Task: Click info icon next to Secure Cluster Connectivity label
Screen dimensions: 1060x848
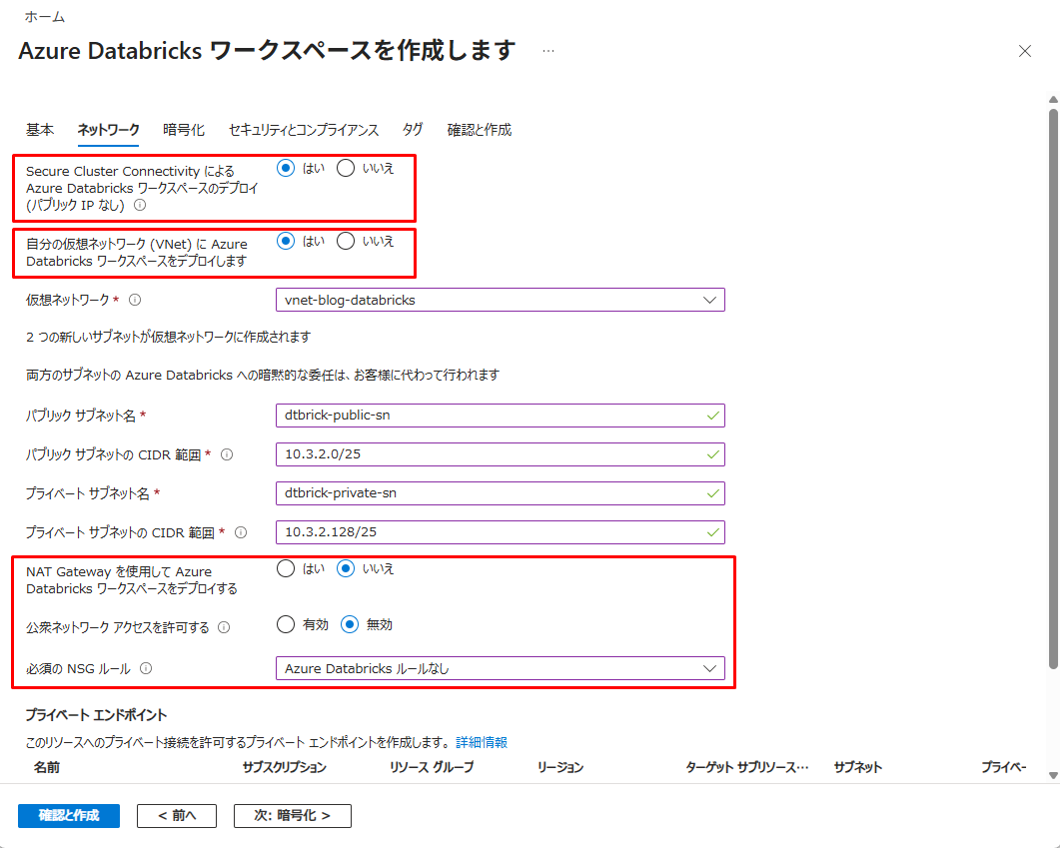Action: [x=140, y=206]
